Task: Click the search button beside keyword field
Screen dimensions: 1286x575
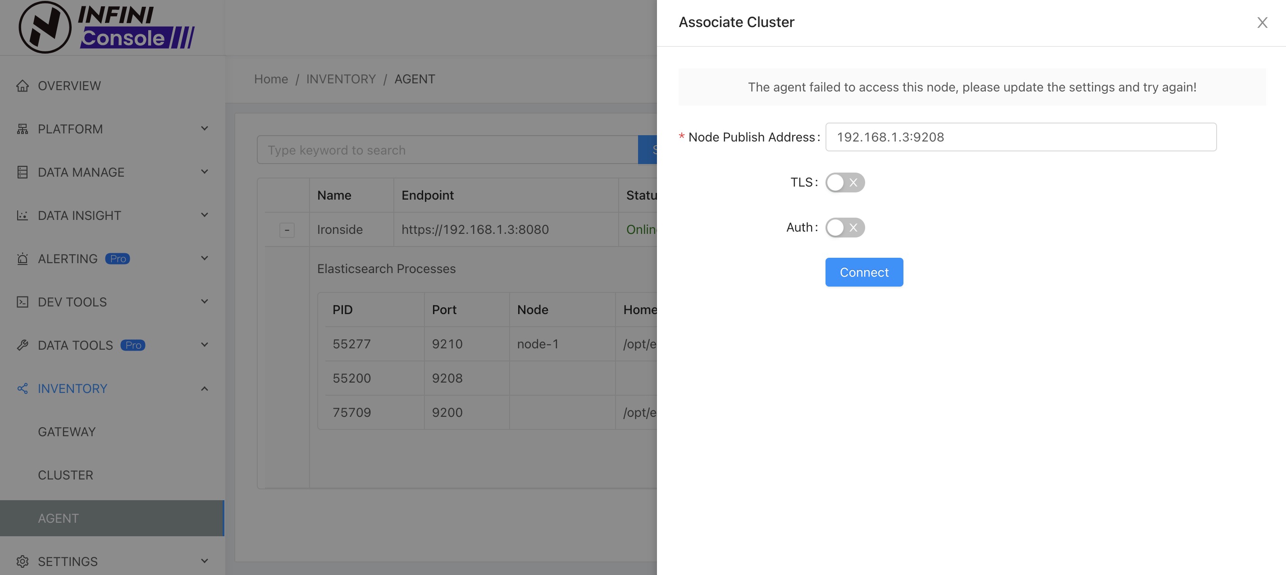Action: click(x=648, y=150)
